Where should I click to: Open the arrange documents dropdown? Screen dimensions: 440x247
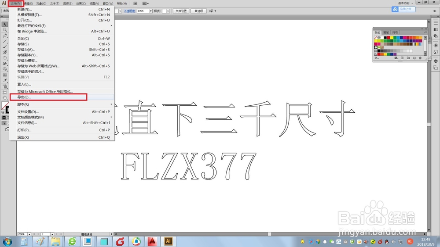145,4
